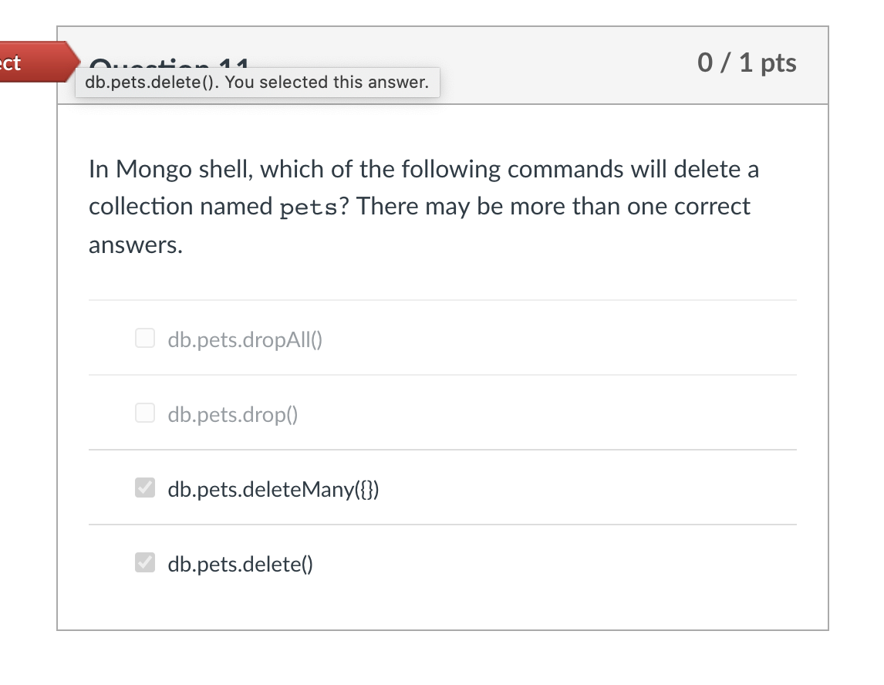Check the db.pets.dropAll() answer checkbox

click(145, 338)
